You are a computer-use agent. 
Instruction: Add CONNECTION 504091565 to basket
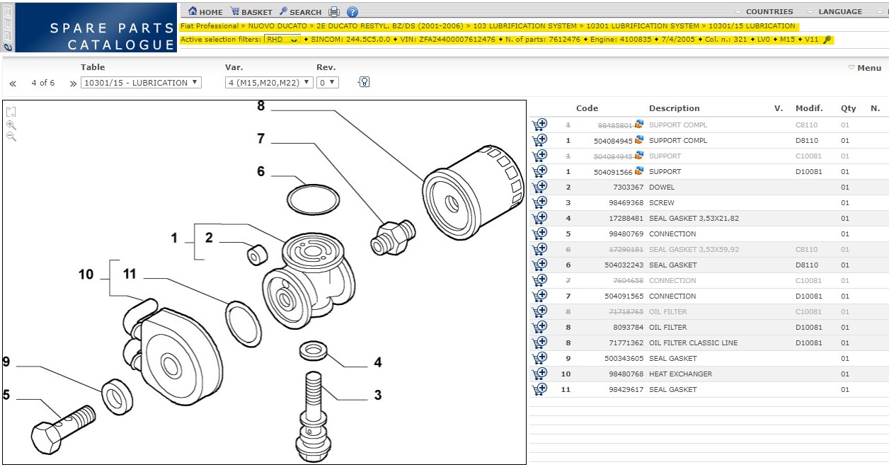[x=540, y=296]
